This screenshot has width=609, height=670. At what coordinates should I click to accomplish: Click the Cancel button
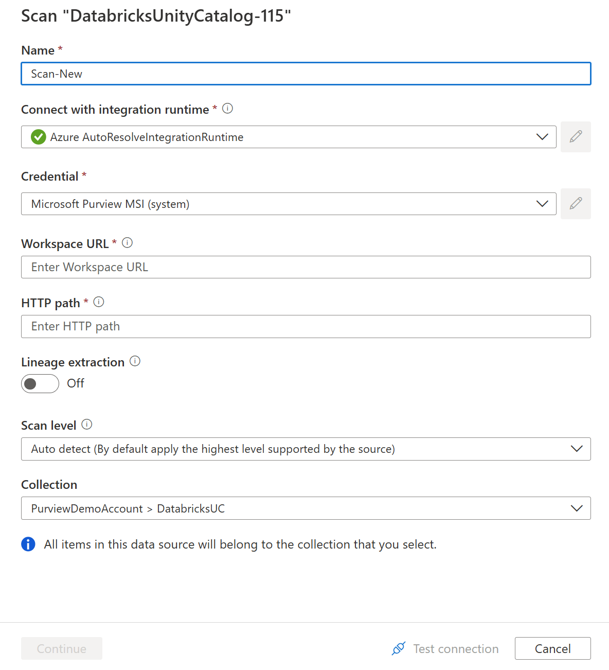click(552, 648)
